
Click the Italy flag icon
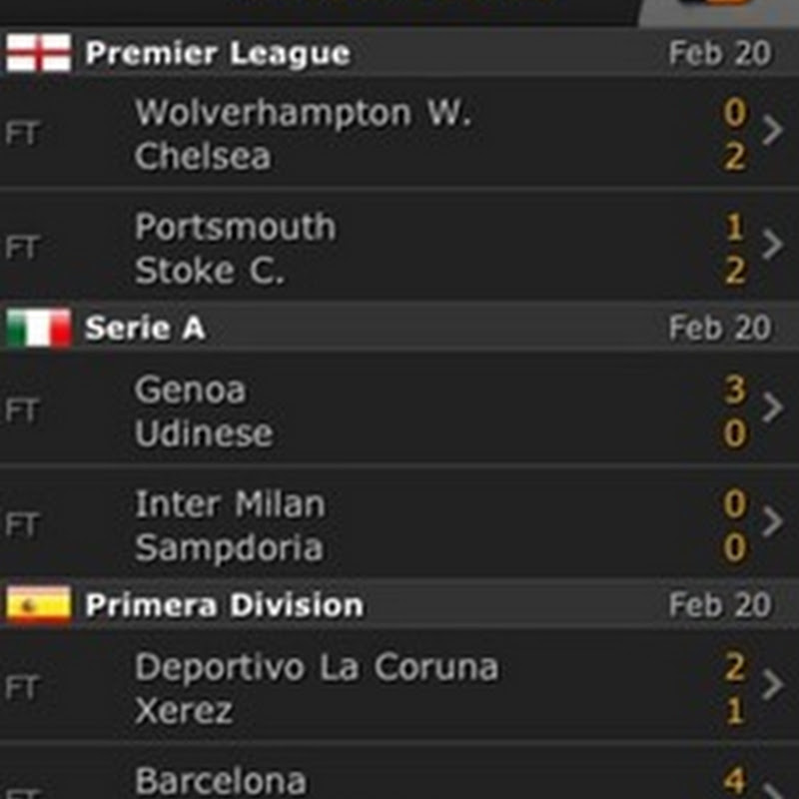pos(38,329)
